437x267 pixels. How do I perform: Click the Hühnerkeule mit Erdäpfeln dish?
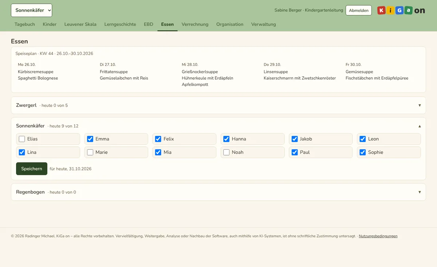point(208,78)
